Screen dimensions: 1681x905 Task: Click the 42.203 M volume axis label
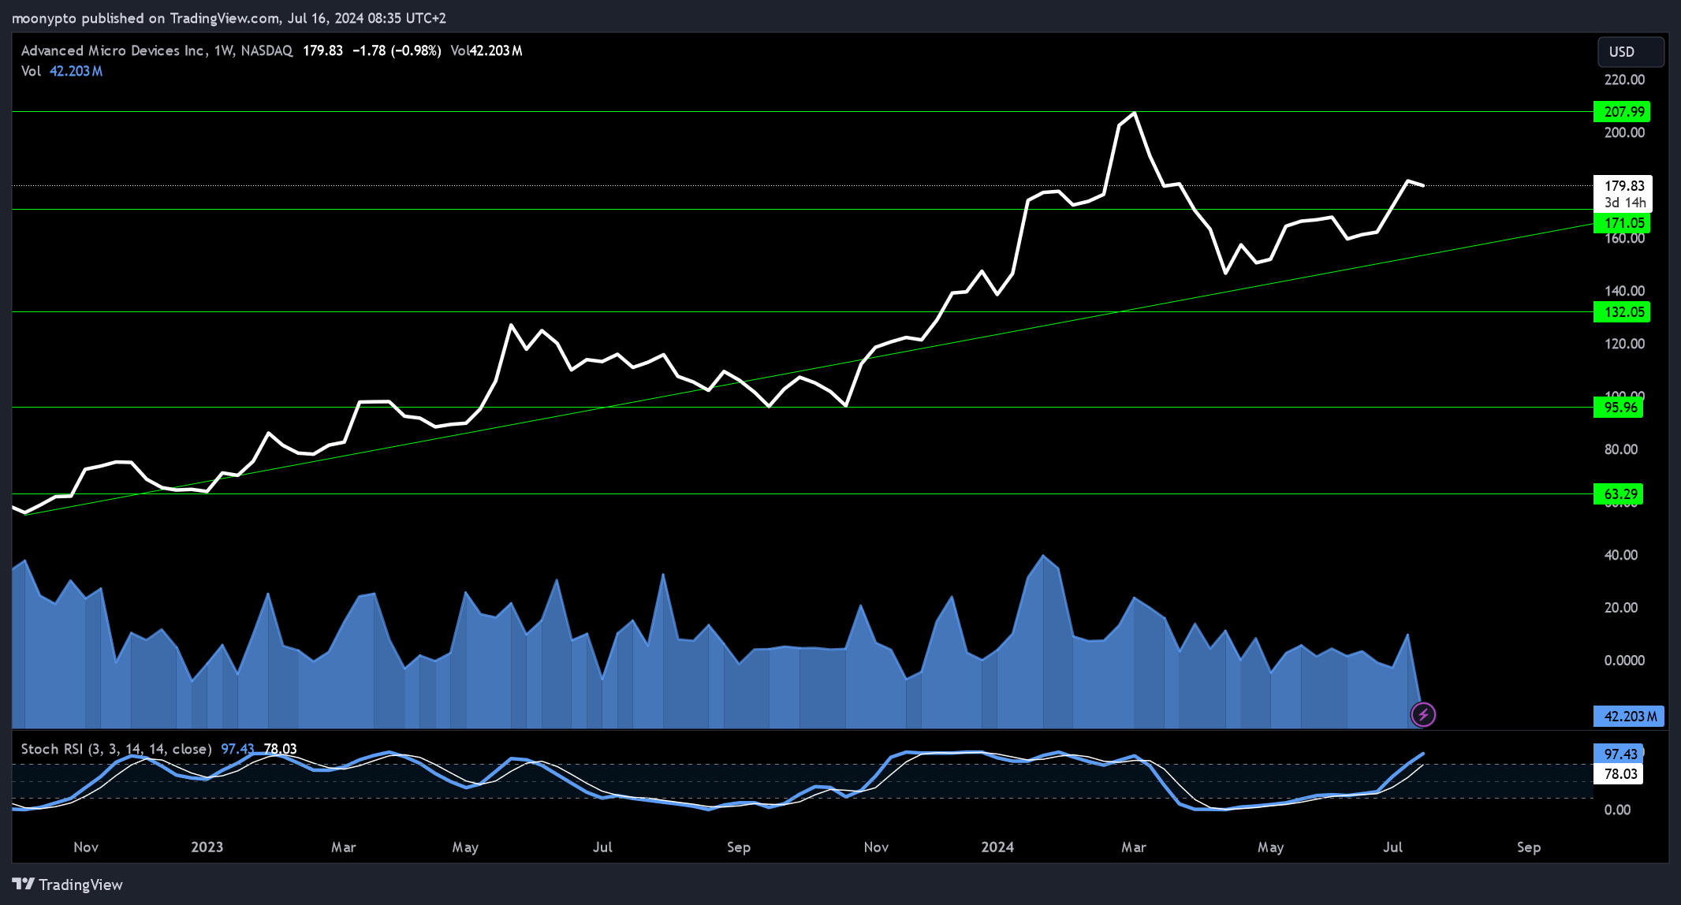click(x=1629, y=717)
